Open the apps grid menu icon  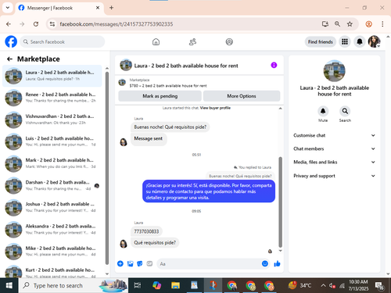pyautogui.click(x=345, y=41)
